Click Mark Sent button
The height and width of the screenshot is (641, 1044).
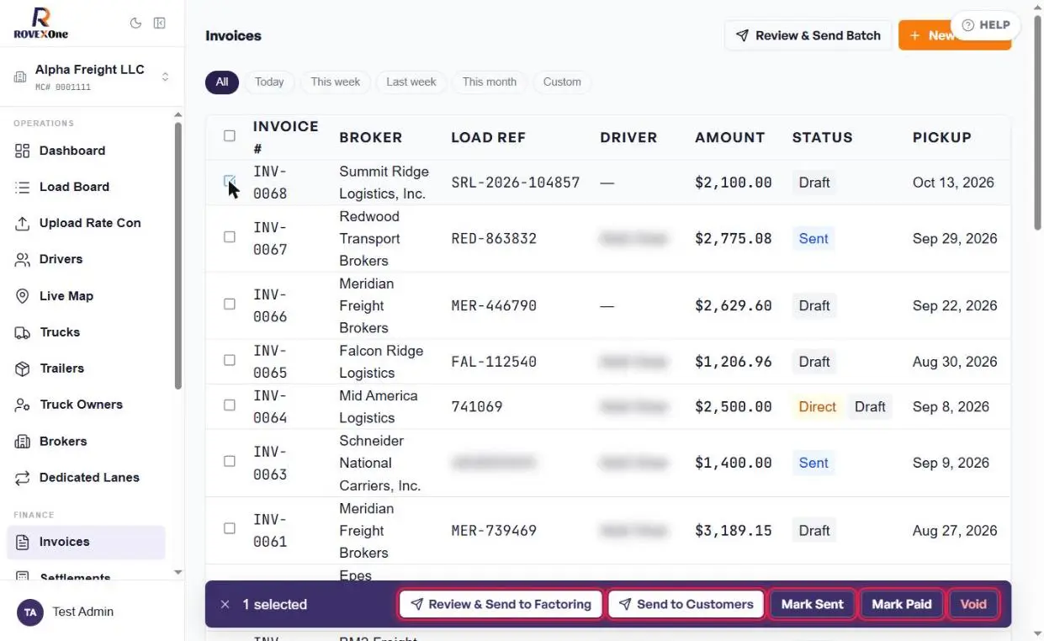(x=812, y=604)
